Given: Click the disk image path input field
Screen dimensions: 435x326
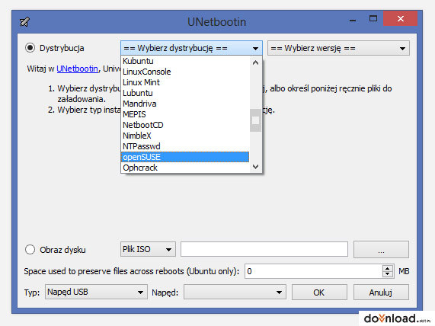Looking at the screenshot, I should tap(264, 249).
